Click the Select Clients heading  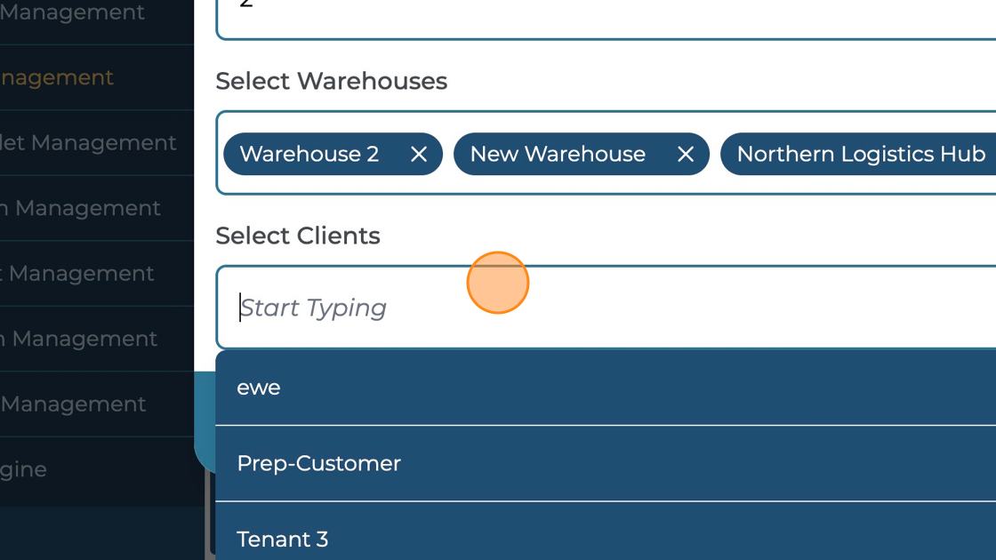(x=297, y=236)
